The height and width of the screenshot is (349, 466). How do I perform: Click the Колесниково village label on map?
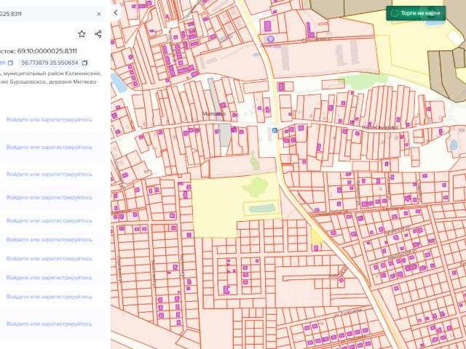click(378, 126)
